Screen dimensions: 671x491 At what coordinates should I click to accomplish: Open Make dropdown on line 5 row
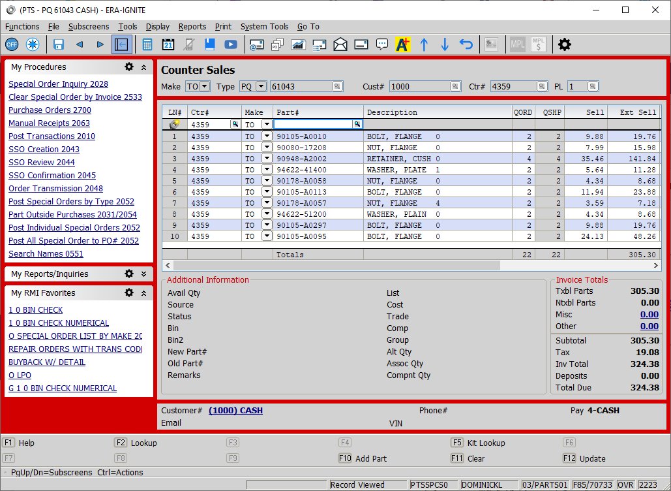267,181
